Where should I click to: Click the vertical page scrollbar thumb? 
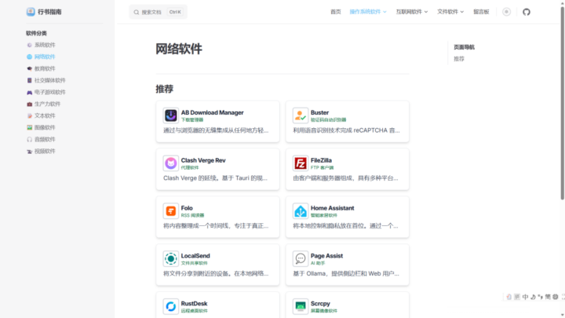click(x=562, y=102)
